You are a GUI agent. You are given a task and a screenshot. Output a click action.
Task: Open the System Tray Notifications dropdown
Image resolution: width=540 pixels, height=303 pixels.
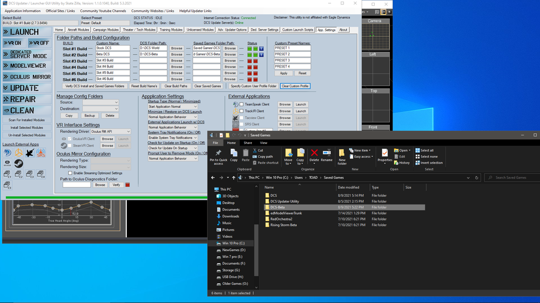pos(173,137)
